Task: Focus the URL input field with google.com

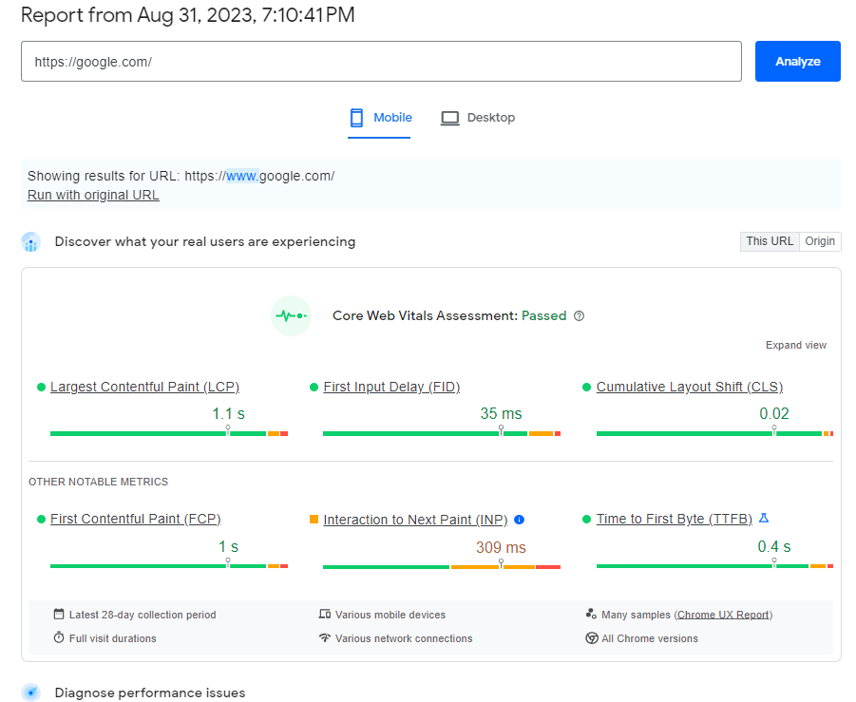Action: point(381,61)
